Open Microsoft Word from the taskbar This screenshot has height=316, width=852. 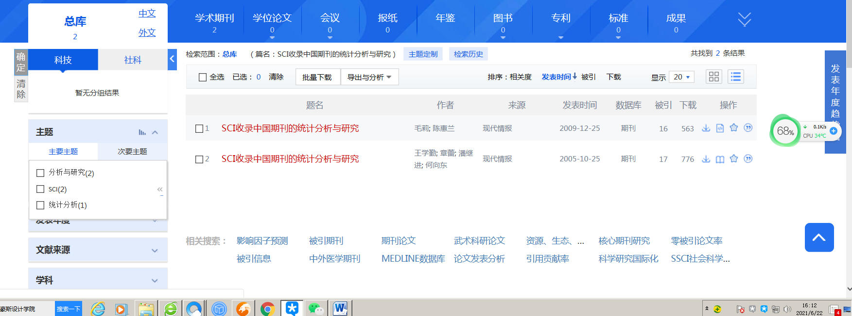coord(340,309)
